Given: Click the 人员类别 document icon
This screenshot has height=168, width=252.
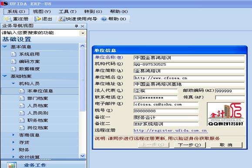Looking at the screenshot, I should click(x=22, y=113).
